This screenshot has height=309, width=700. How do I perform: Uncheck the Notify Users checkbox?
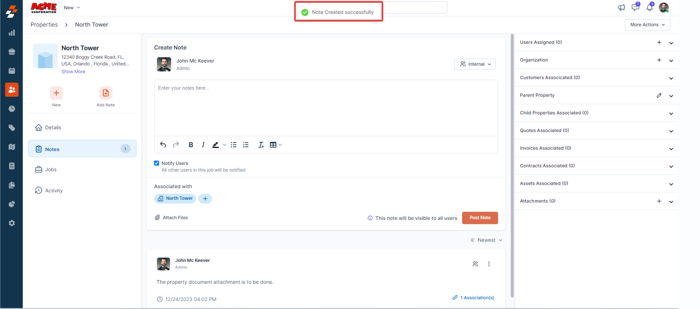(x=157, y=163)
